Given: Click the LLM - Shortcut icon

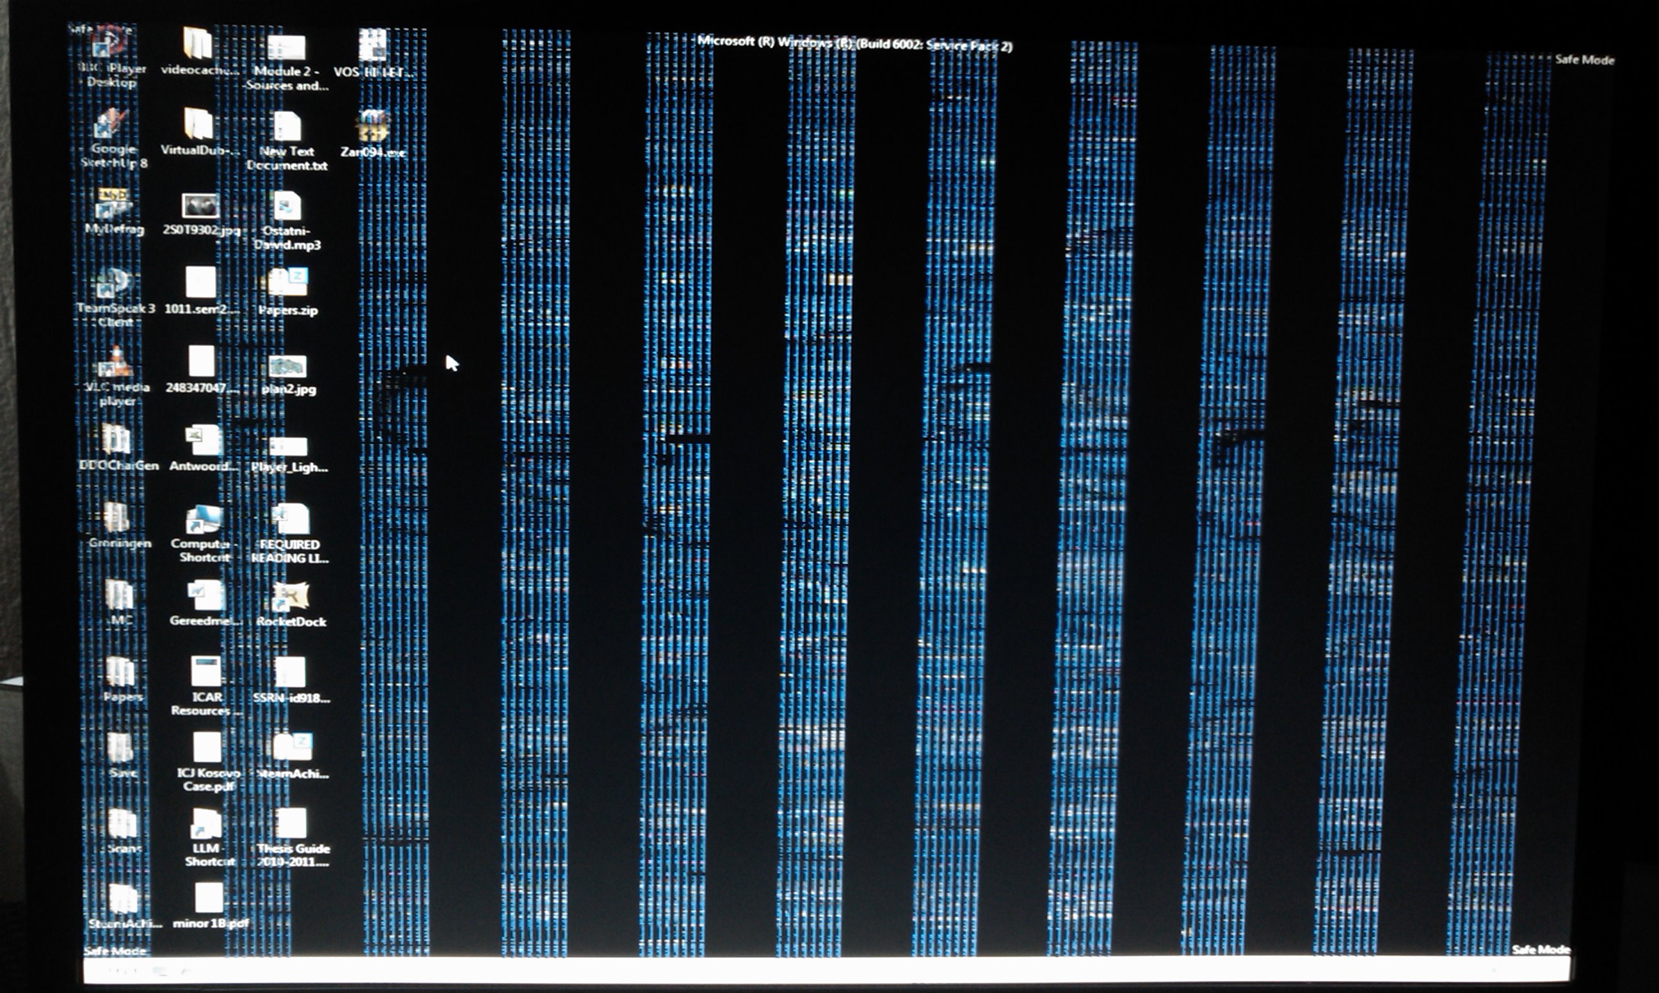Looking at the screenshot, I should (206, 823).
